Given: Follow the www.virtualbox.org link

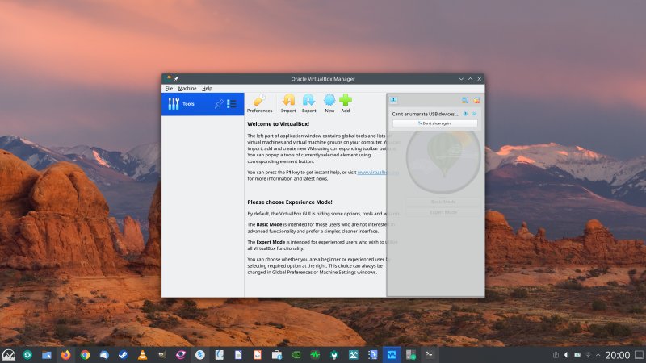Looking at the screenshot, I should coord(378,173).
